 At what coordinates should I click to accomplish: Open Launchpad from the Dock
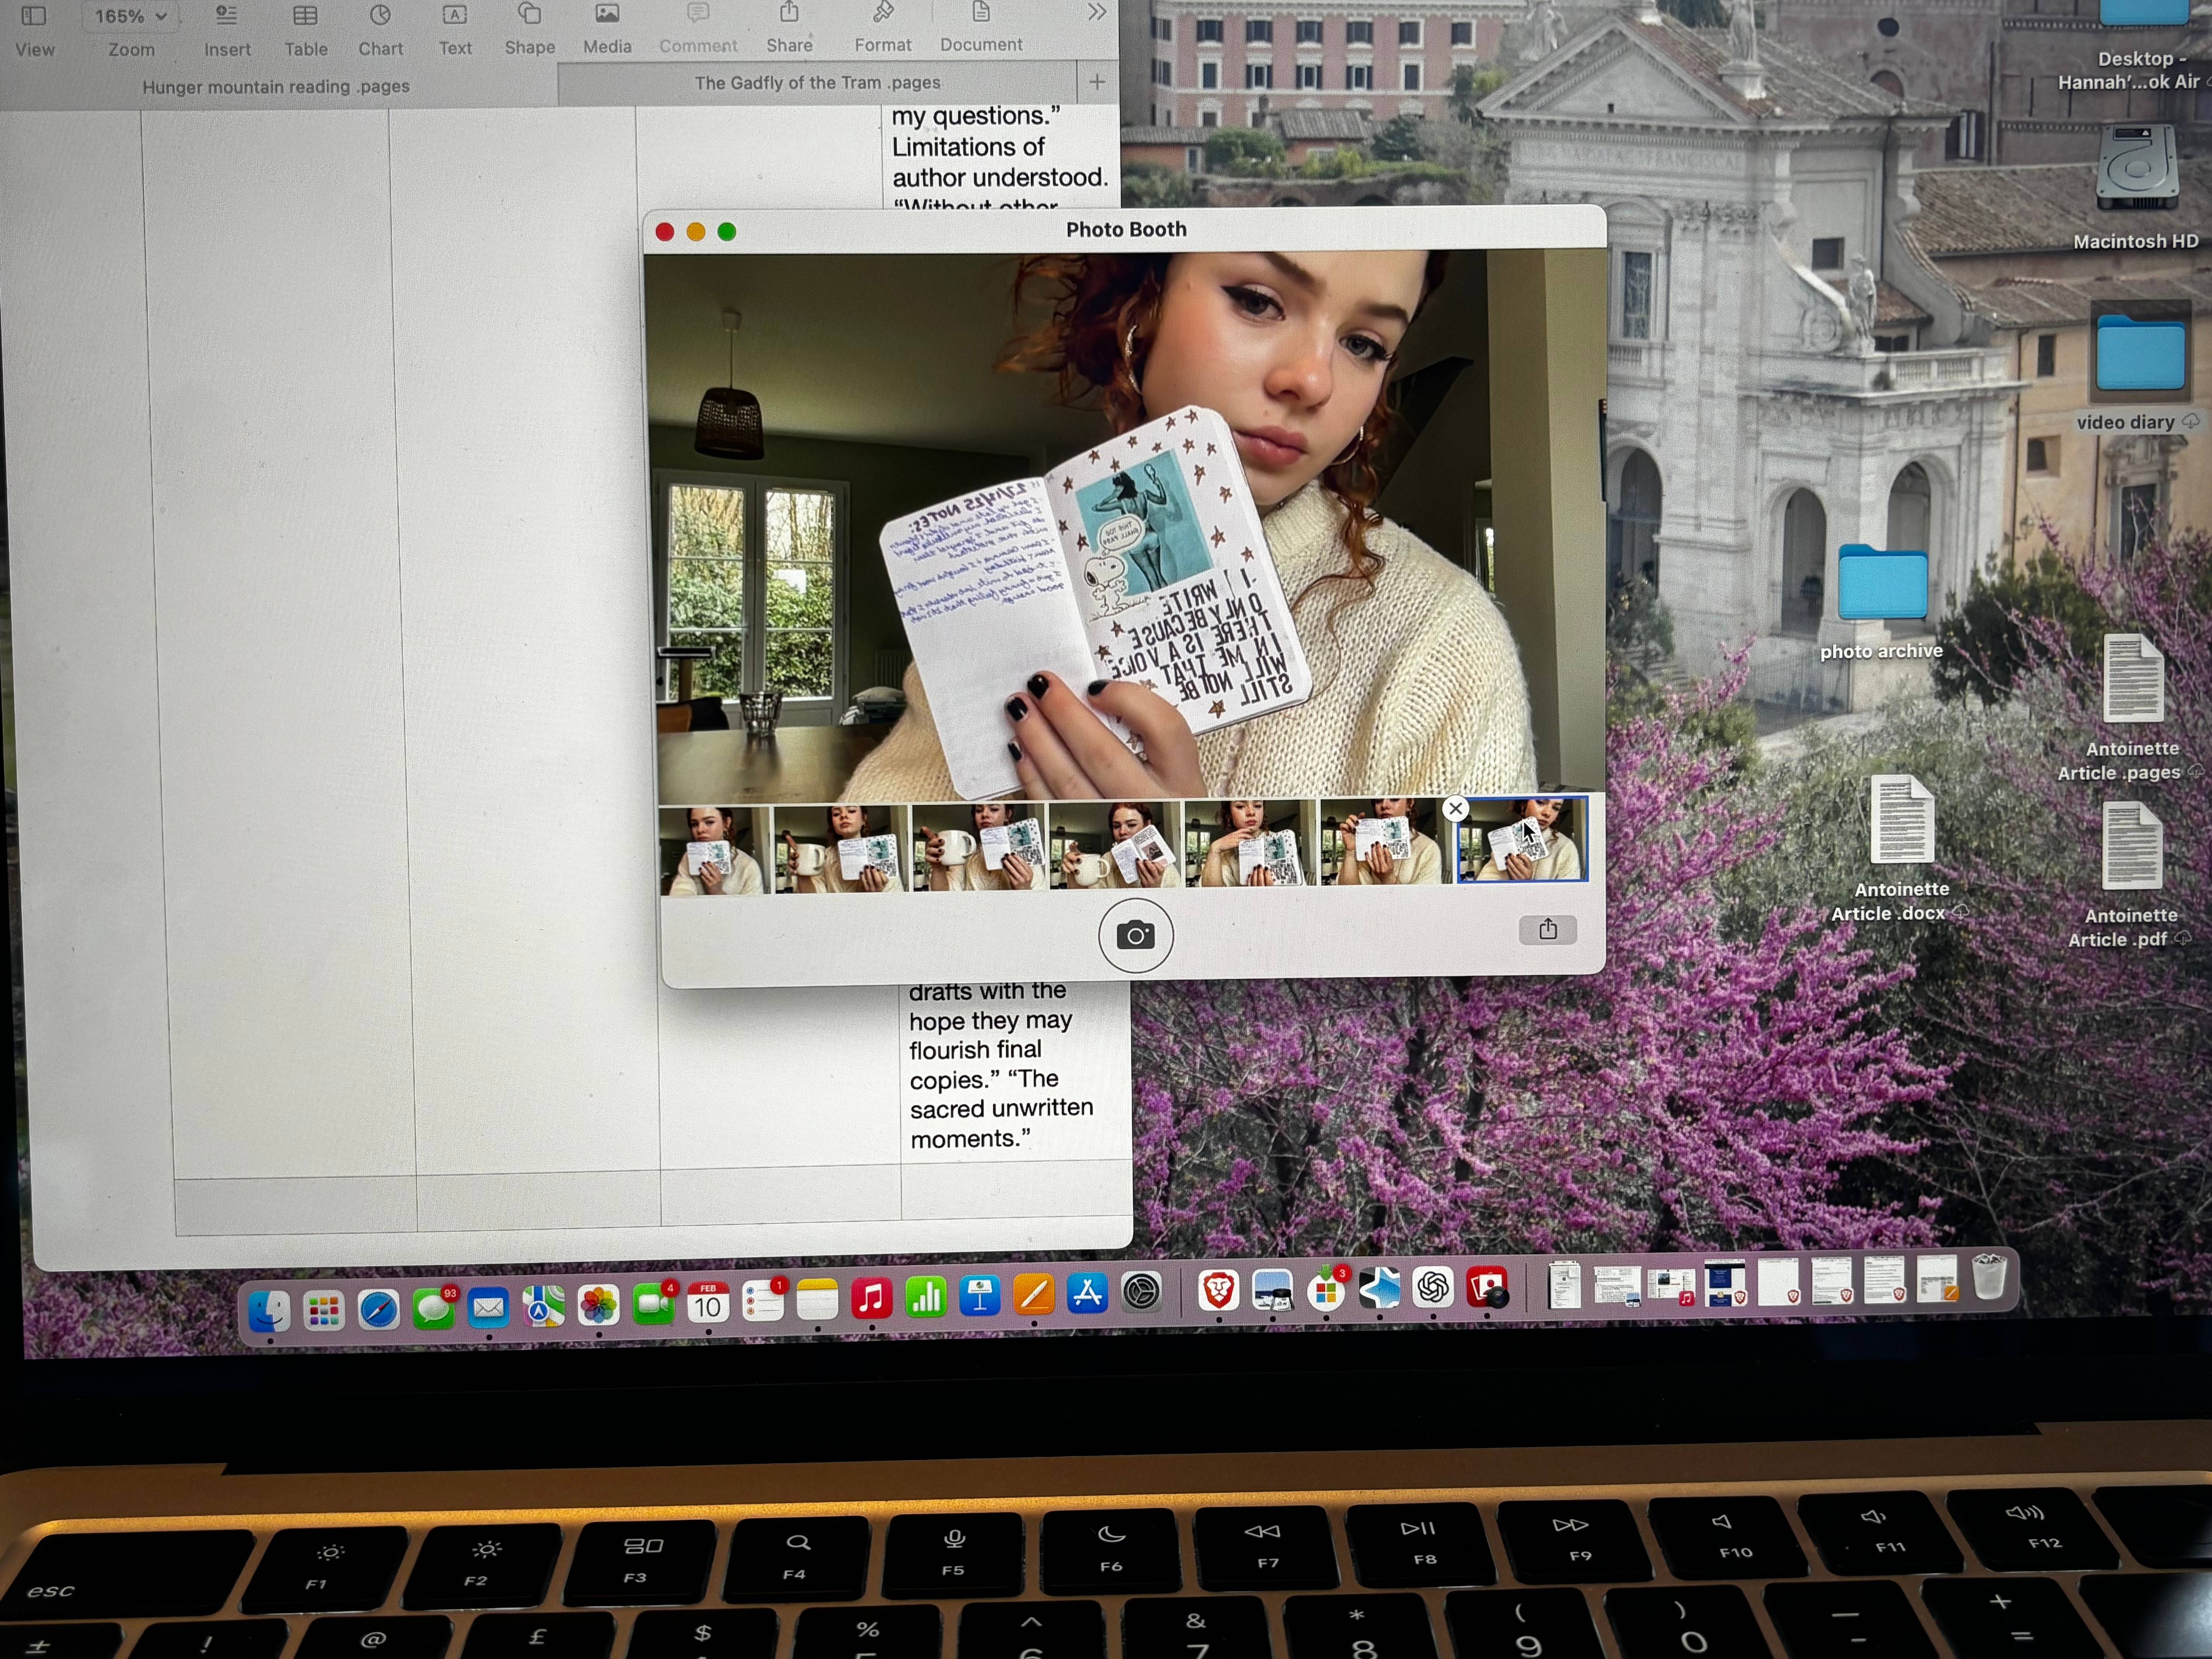[324, 1311]
